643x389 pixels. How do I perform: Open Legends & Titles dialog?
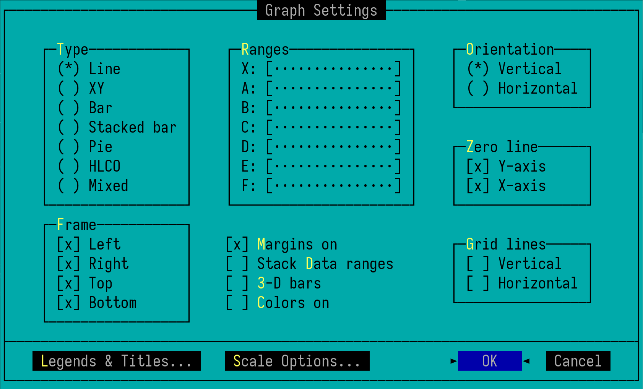click(117, 361)
